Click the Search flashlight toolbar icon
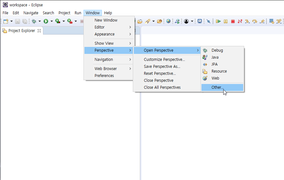The width and height of the screenshot is (284, 180). click(148, 21)
